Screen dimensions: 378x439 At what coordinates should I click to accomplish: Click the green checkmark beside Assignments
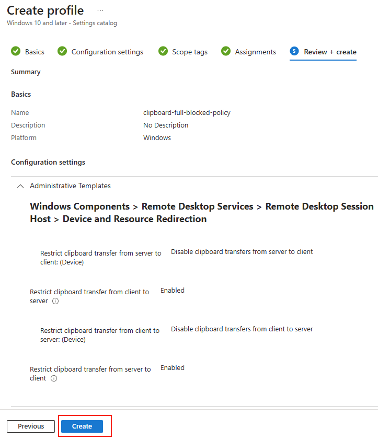[226, 51]
